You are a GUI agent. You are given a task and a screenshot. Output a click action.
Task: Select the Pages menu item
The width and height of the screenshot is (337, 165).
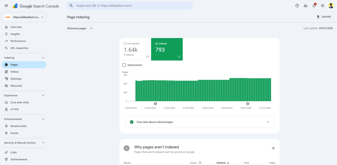pyautogui.click(x=24, y=65)
